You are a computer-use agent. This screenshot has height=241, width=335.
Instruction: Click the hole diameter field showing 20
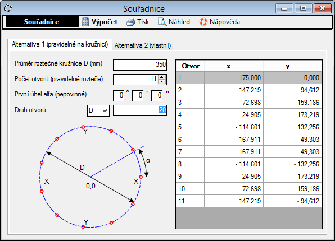point(140,110)
